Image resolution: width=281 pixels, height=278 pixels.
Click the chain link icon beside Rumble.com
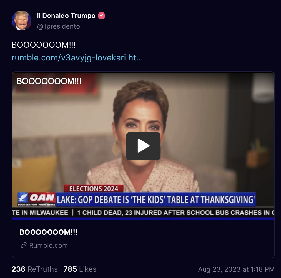(x=24, y=245)
